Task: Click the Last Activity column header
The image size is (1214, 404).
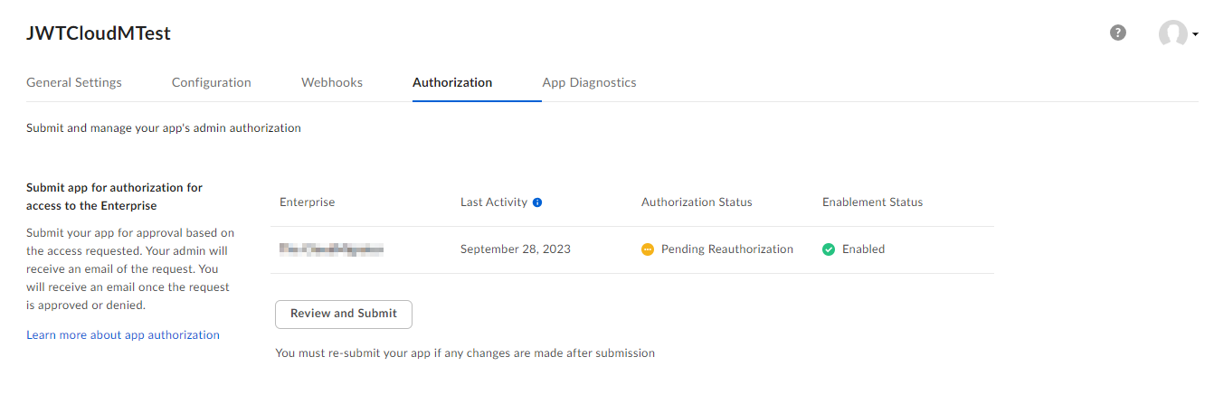Action: point(494,202)
